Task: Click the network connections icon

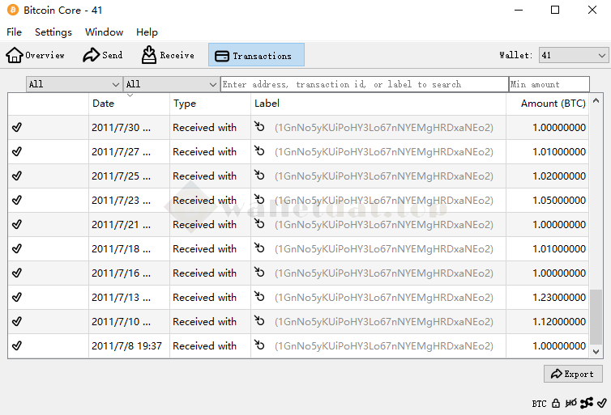Action: tap(587, 403)
